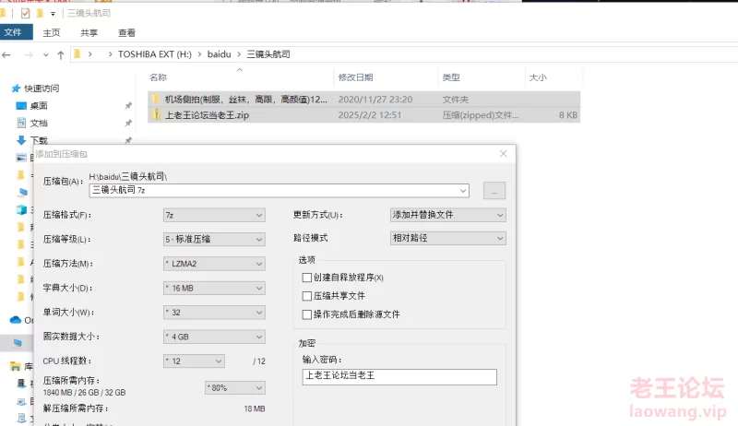738x426 pixels.
Task: Open the 压缩格式 7z dropdown
Action: point(214,215)
